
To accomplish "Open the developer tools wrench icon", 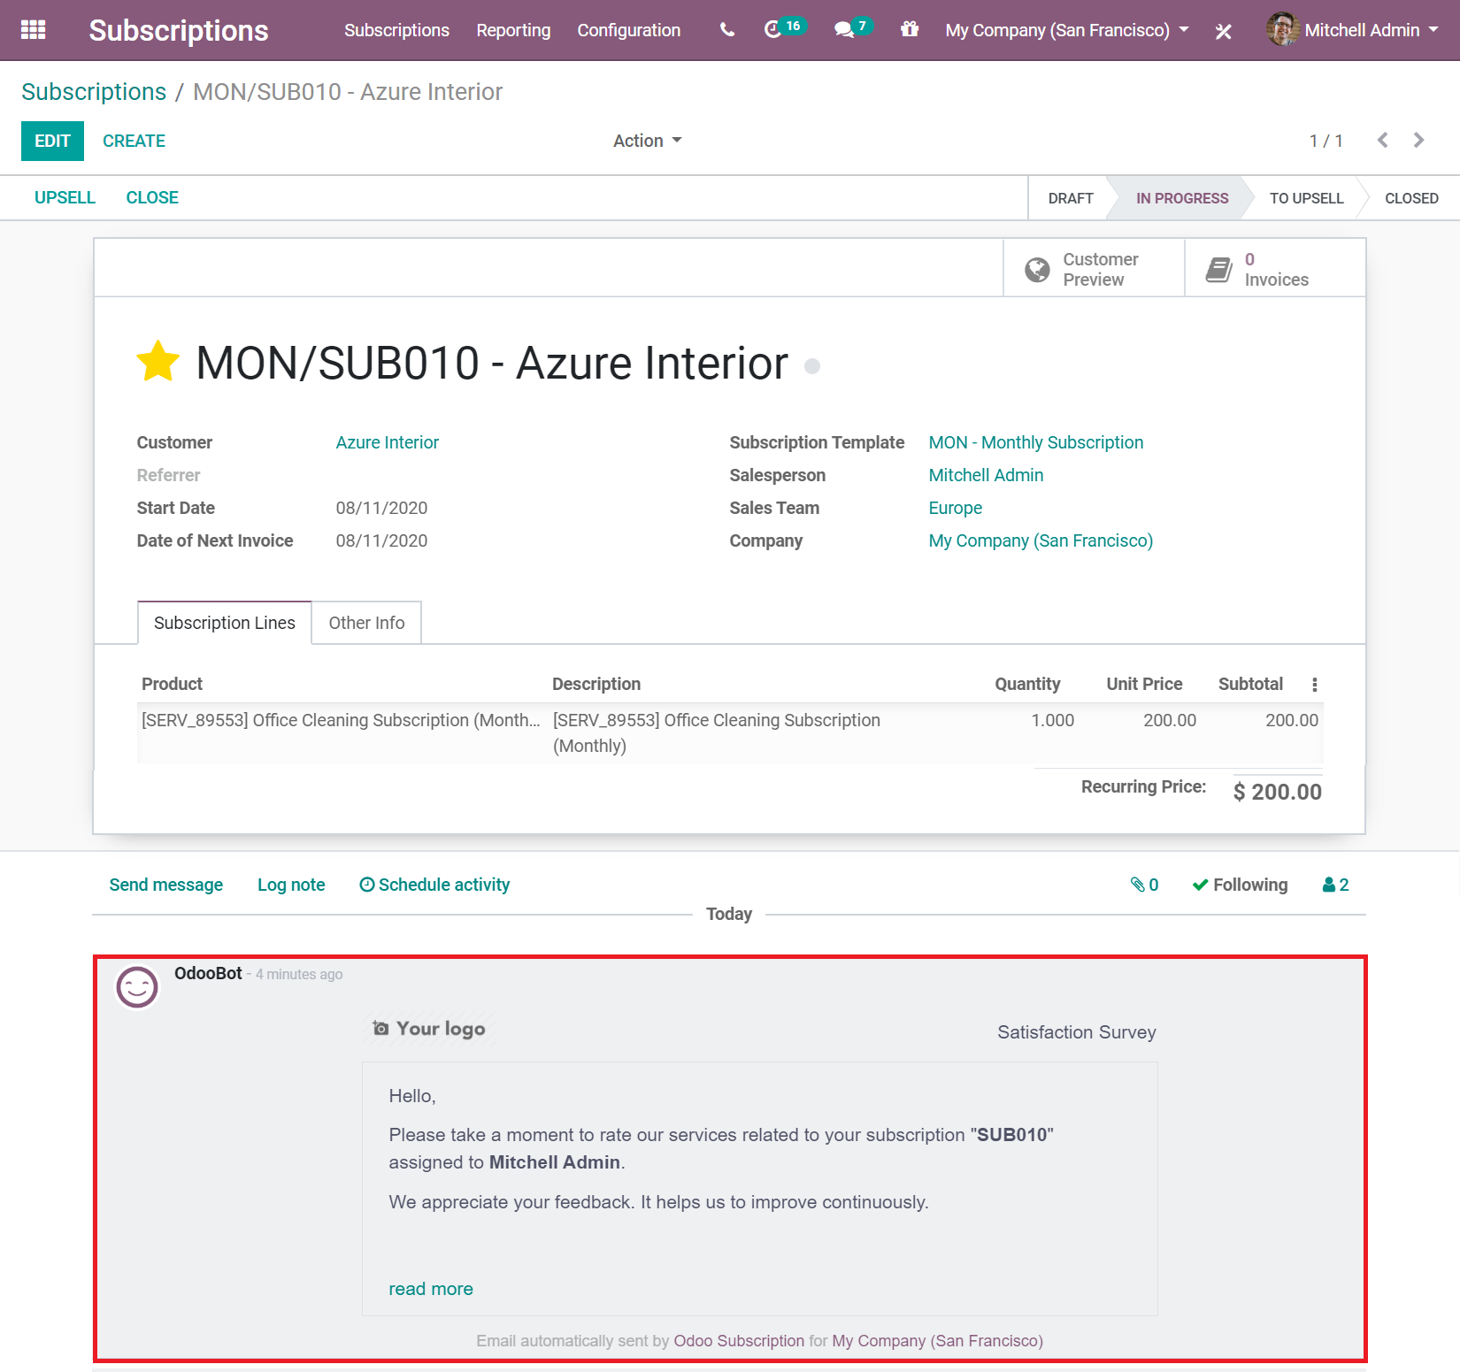I will pyautogui.click(x=1224, y=30).
